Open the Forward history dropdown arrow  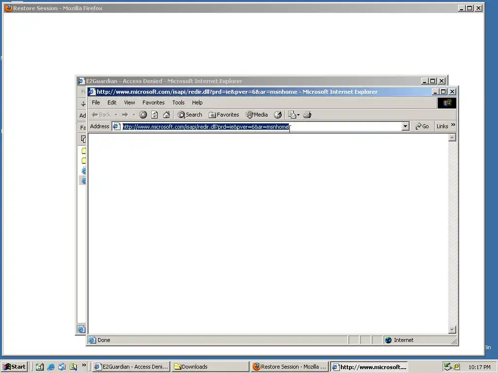tap(134, 115)
